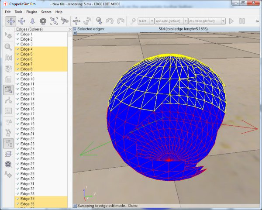Open the Help menu

pos(59,12)
